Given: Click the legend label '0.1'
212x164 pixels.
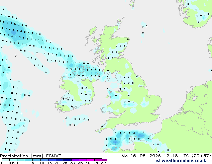Looking at the screenshot, I should (x=4, y=163).
